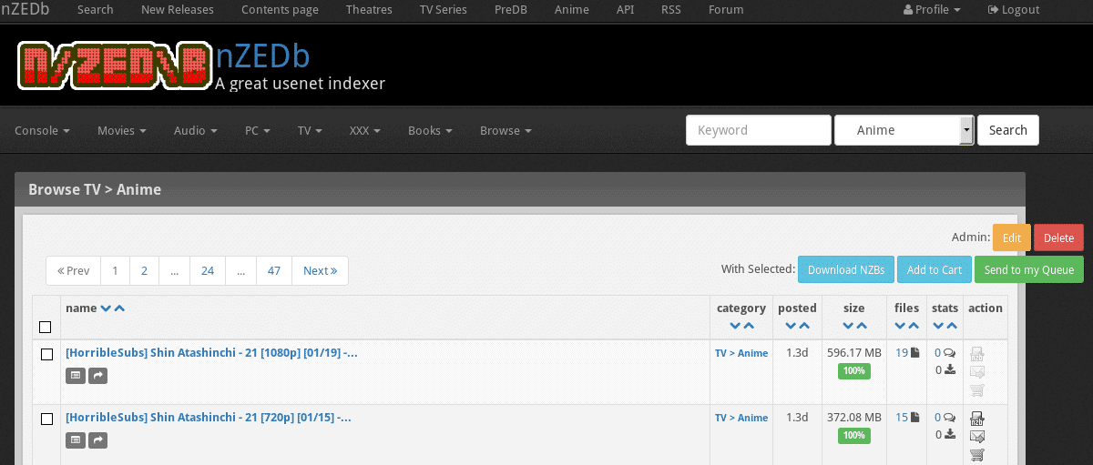
Task: Expand the Movies category dropdown
Action: 122,130
